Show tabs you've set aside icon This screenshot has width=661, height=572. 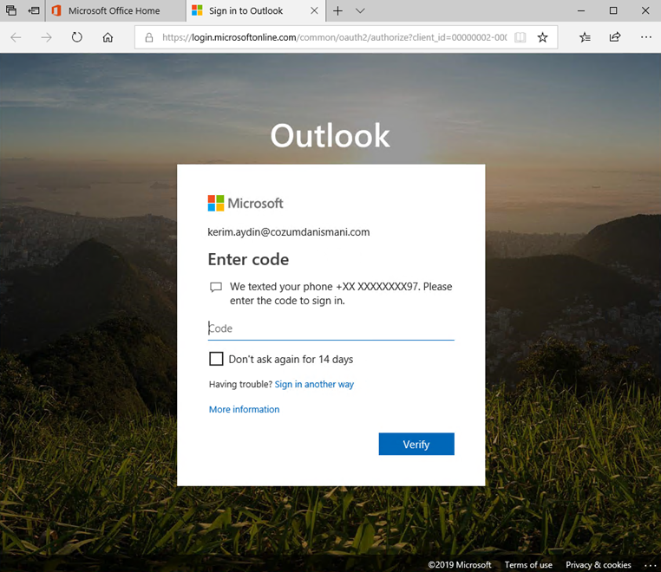tap(11, 10)
